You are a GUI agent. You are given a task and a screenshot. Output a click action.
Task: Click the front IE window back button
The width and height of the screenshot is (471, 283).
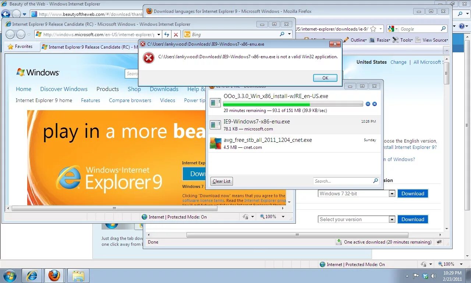[x=10, y=34]
